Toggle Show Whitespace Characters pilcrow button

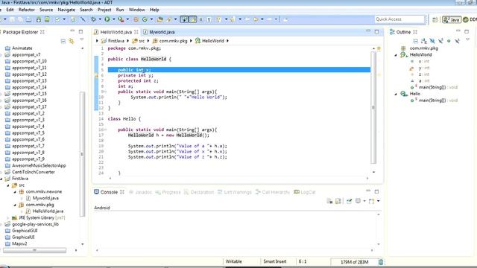point(209,19)
